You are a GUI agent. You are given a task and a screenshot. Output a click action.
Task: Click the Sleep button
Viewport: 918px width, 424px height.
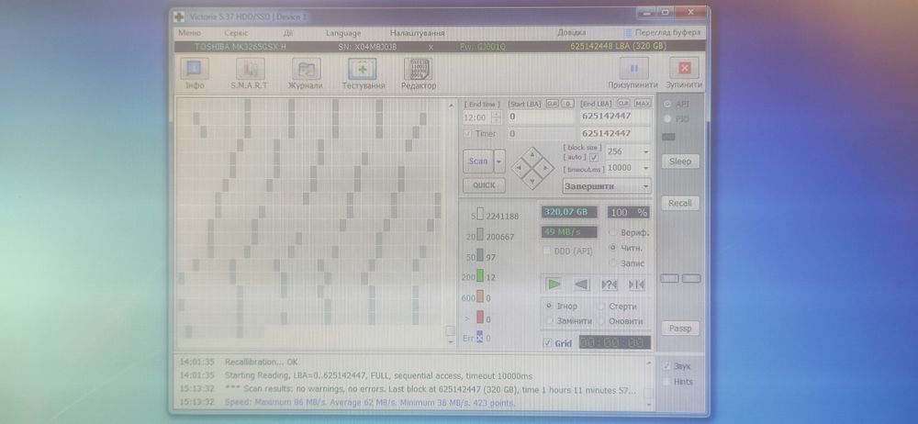(x=680, y=162)
